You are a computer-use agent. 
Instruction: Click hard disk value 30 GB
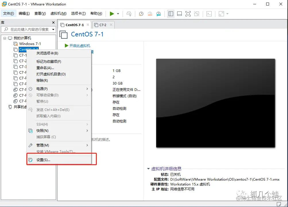[117, 83]
